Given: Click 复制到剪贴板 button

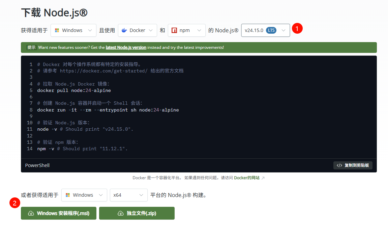Looking at the screenshot, I should [353, 165].
